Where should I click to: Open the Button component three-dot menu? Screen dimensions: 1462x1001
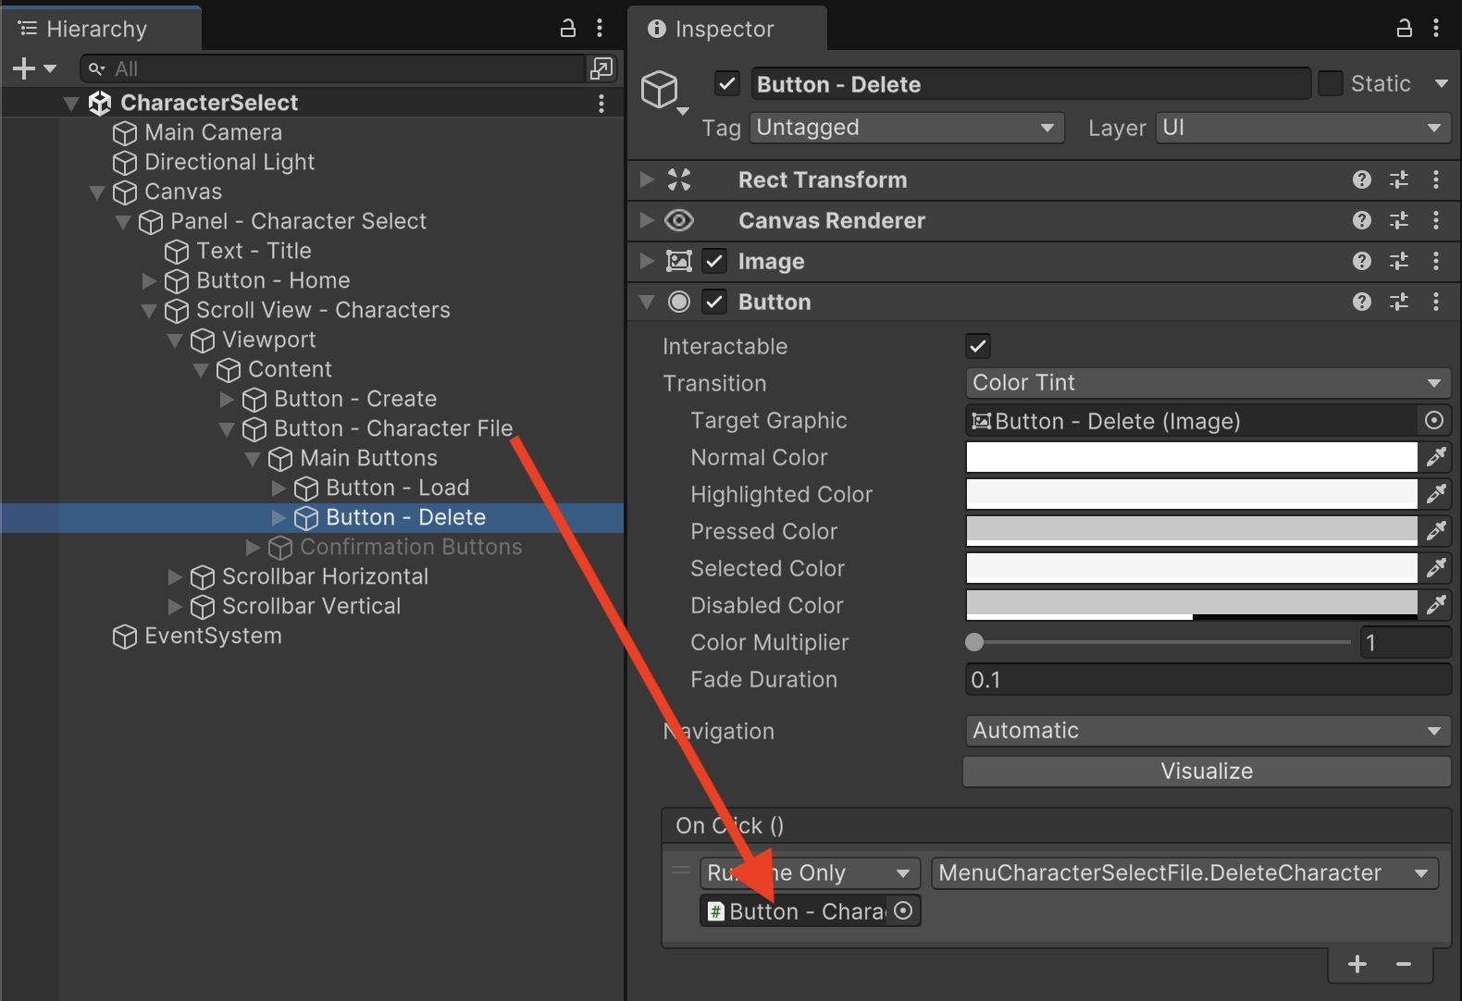pyautogui.click(x=1435, y=302)
